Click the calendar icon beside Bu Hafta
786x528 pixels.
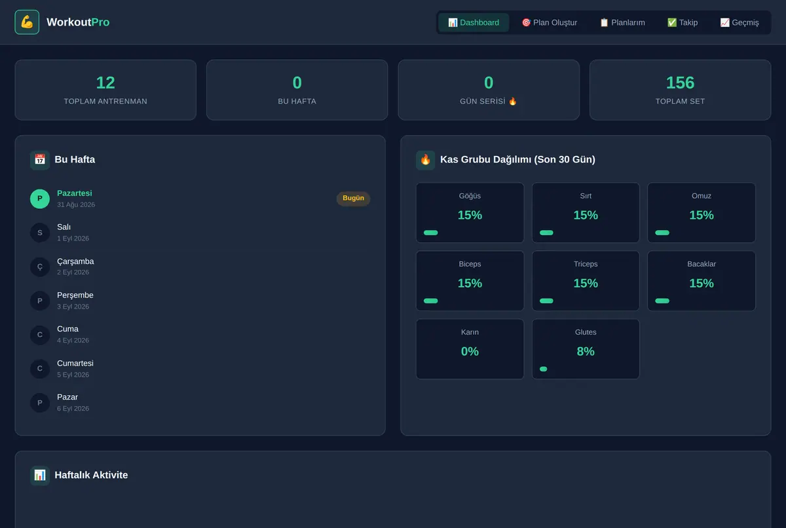tap(40, 160)
